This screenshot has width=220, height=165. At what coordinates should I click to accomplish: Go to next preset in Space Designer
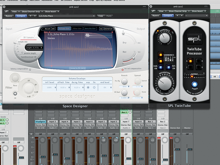point(35,16)
